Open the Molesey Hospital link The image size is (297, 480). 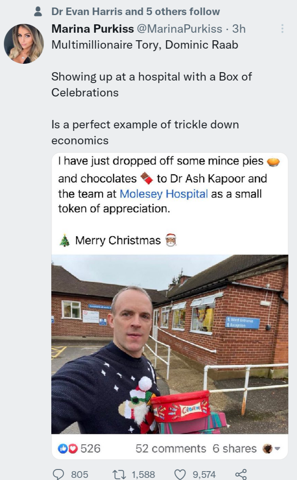point(164,194)
